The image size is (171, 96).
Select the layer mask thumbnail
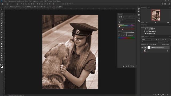pos(149,47)
